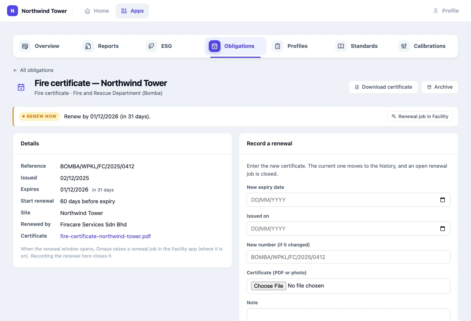Click the Reports tab icon
The width and height of the screenshot is (471, 321).
[x=88, y=46]
